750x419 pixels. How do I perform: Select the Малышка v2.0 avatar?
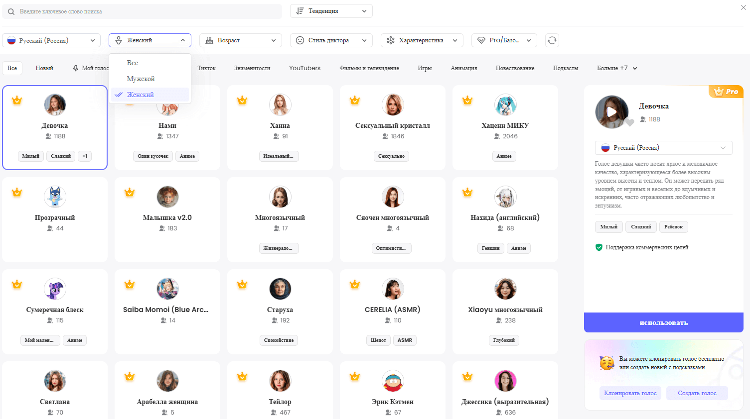pos(167,197)
